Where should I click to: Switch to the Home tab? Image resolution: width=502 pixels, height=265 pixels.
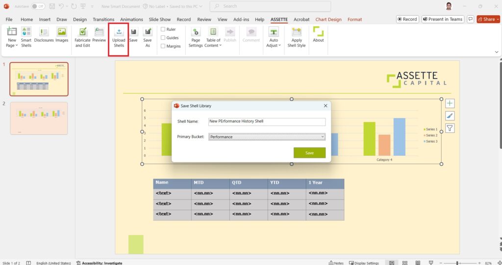(26, 19)
